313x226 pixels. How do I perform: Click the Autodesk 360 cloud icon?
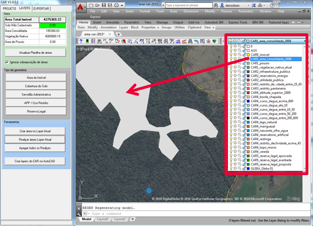(x=260, y=6)
